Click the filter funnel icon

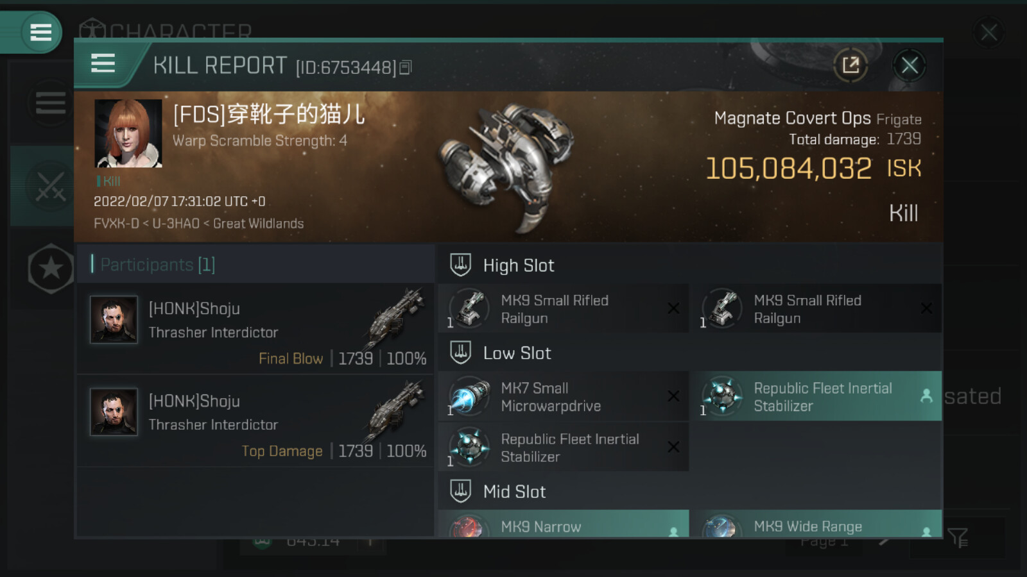click(x=957, y=537)
